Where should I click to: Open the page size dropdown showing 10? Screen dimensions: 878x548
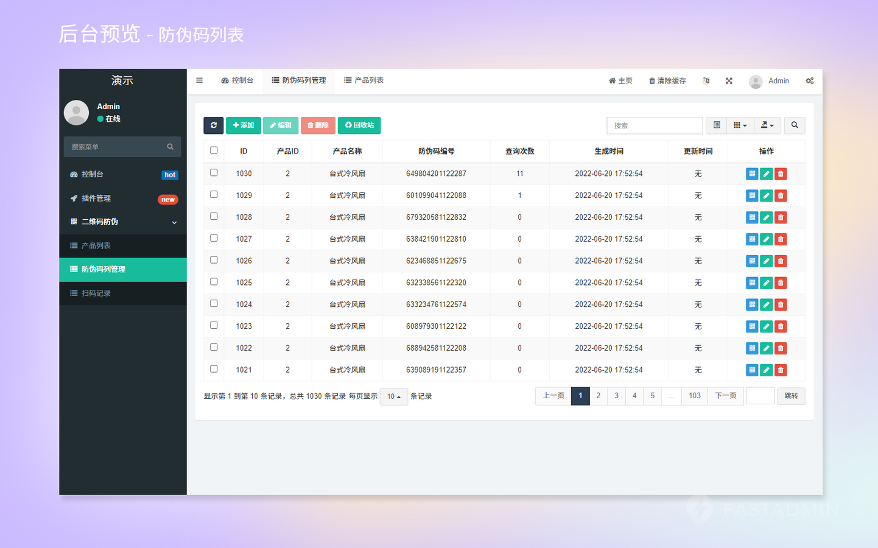[x=393, y=396]
